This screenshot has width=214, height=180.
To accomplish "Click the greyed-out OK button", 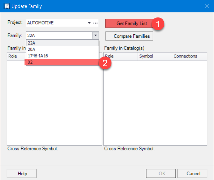I will [161, 173].
